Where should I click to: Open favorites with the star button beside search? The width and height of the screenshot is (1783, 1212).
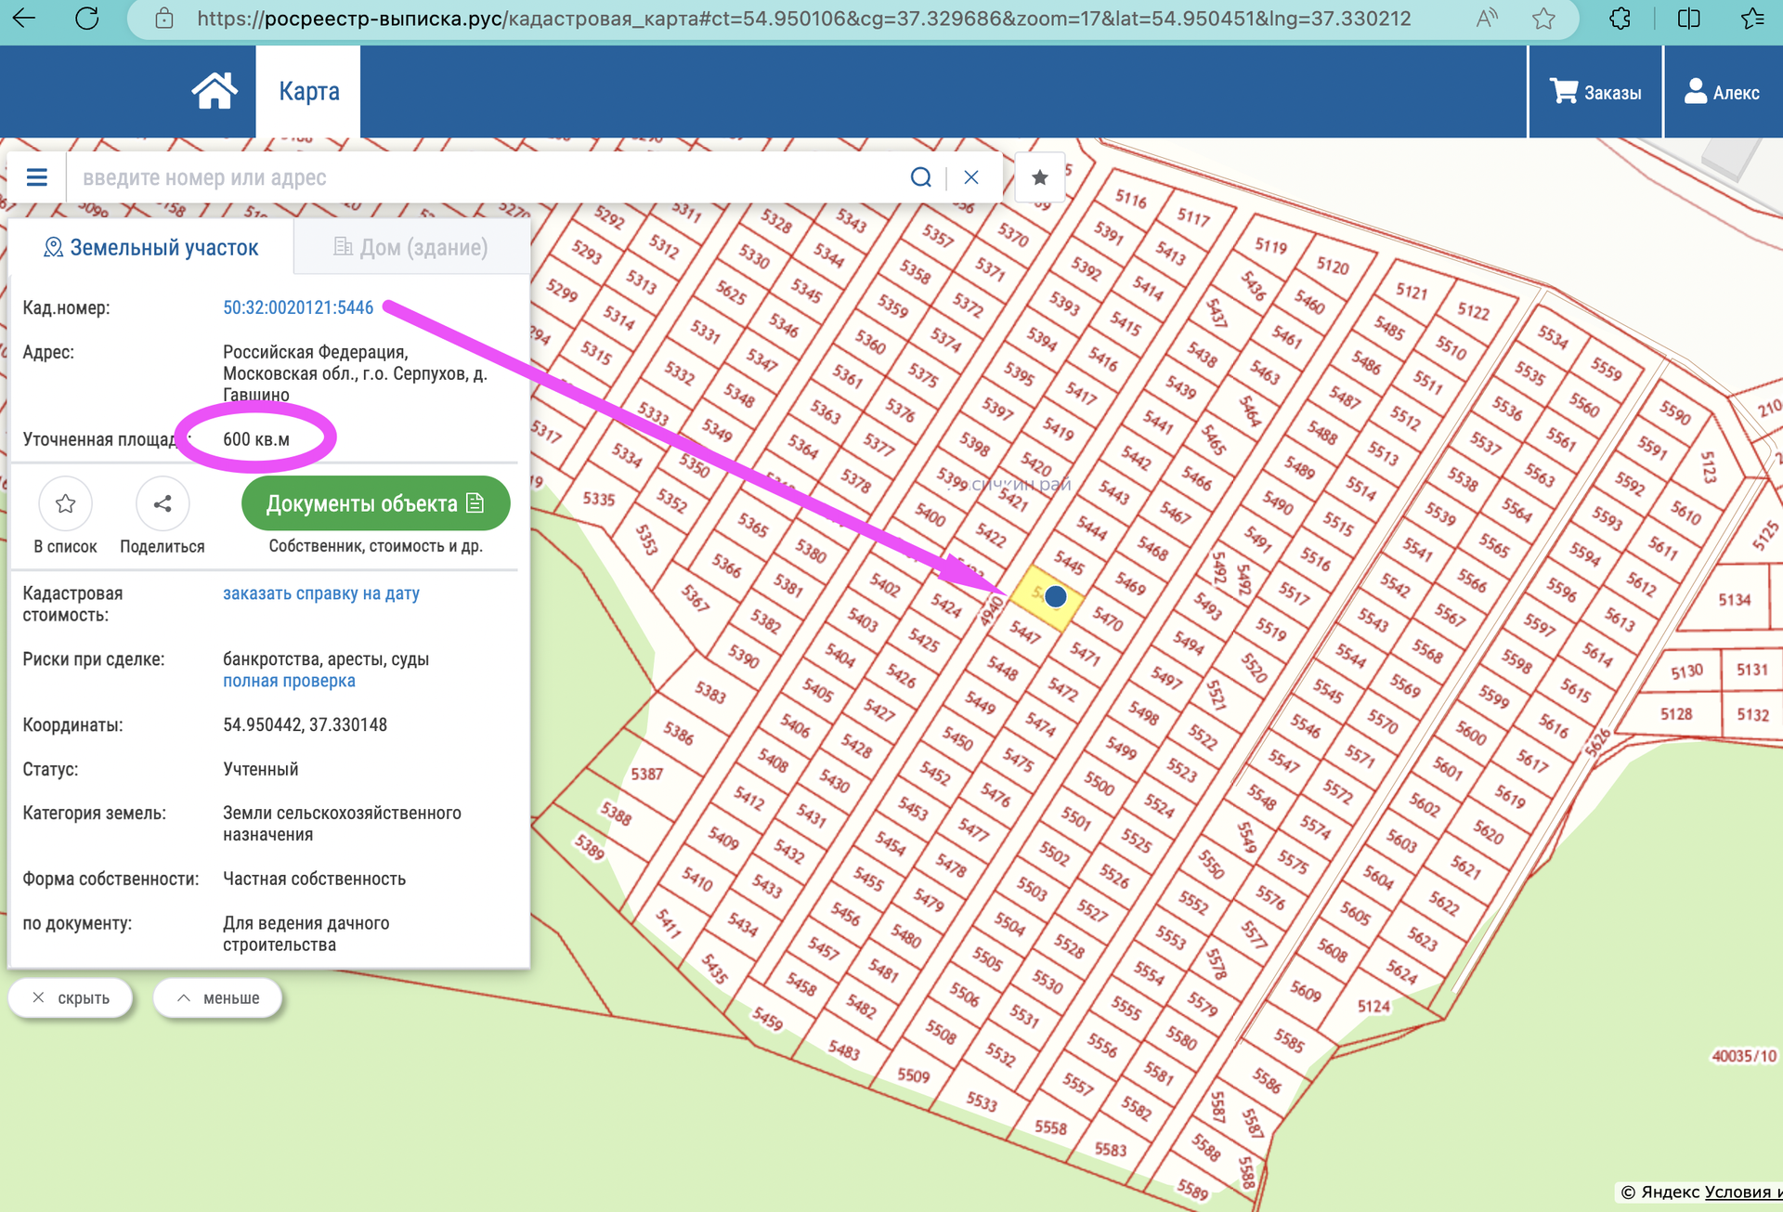coord(1039,177)
